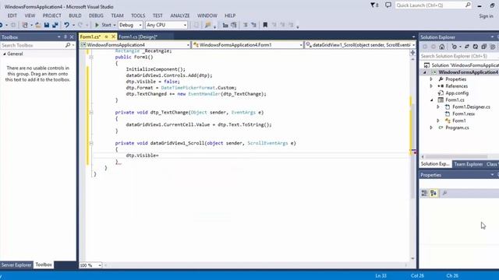Click the Collapse All icon in Solution Explorer
The image size is (499, 280).
(484, 47)
